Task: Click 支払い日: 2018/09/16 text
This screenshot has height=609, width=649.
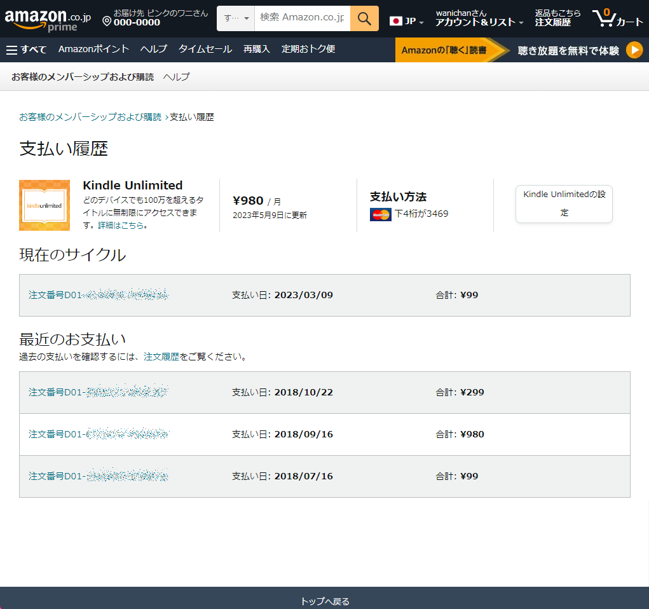Action: coord(282,434)
